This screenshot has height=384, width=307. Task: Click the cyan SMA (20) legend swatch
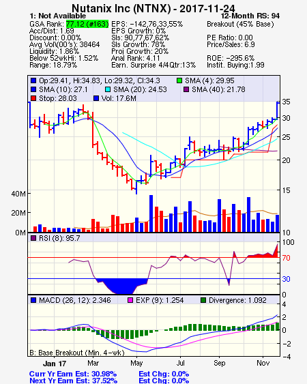coord(108,89)
